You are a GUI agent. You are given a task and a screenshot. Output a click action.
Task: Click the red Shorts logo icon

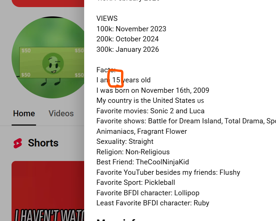(18, 143)
